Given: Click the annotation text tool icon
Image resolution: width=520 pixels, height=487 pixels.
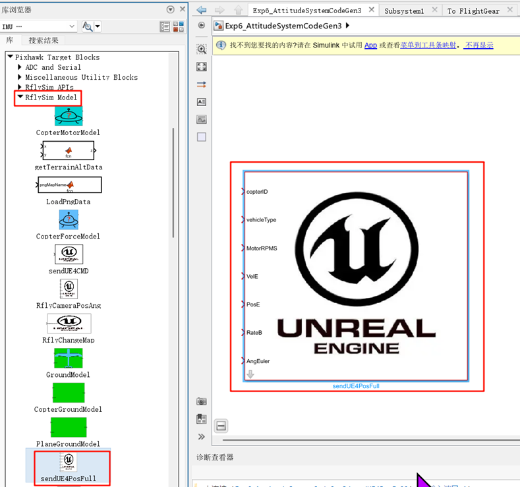Looking at the screenshot, I should click(202, 102).
